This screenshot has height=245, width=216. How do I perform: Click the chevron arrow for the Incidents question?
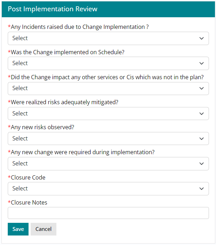(202, 38)
